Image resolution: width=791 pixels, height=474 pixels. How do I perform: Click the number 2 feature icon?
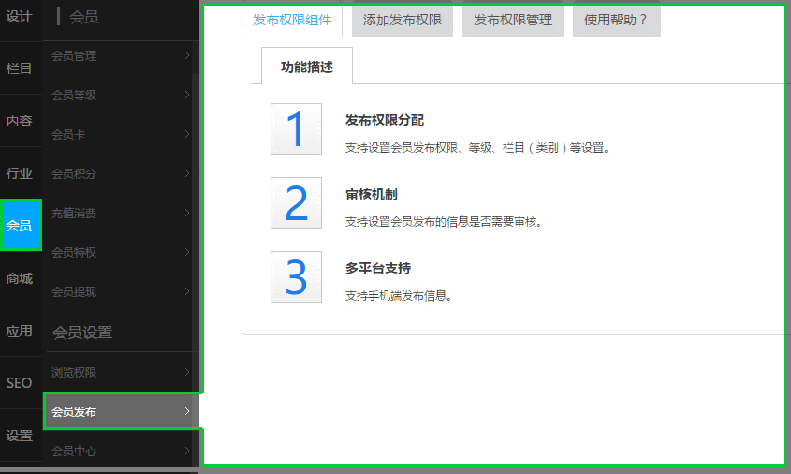[x=296, y=202]
